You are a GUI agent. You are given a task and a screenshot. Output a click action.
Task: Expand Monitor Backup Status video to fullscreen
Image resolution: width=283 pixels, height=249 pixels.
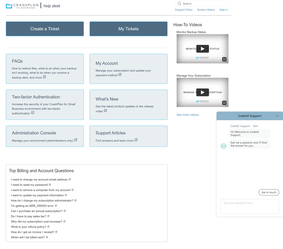(x=224, y=59)
